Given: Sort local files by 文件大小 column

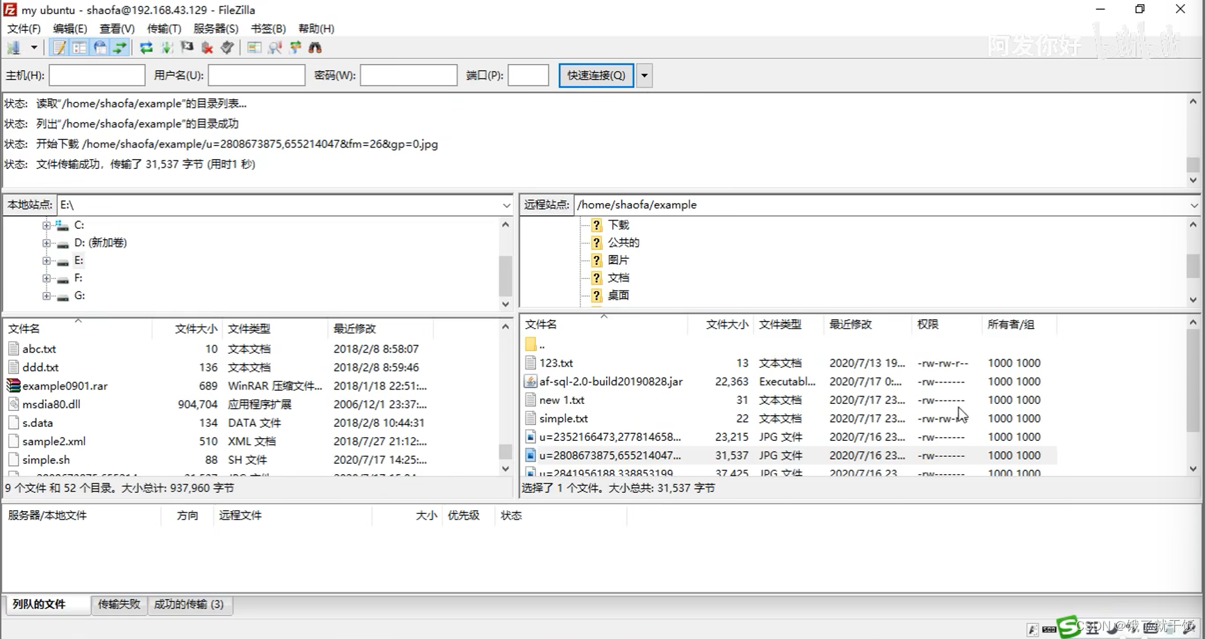Looking at the screenshot, I should tap(196, 329).
